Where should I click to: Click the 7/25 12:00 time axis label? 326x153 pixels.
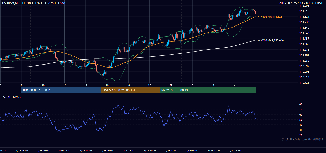(64, 150)
